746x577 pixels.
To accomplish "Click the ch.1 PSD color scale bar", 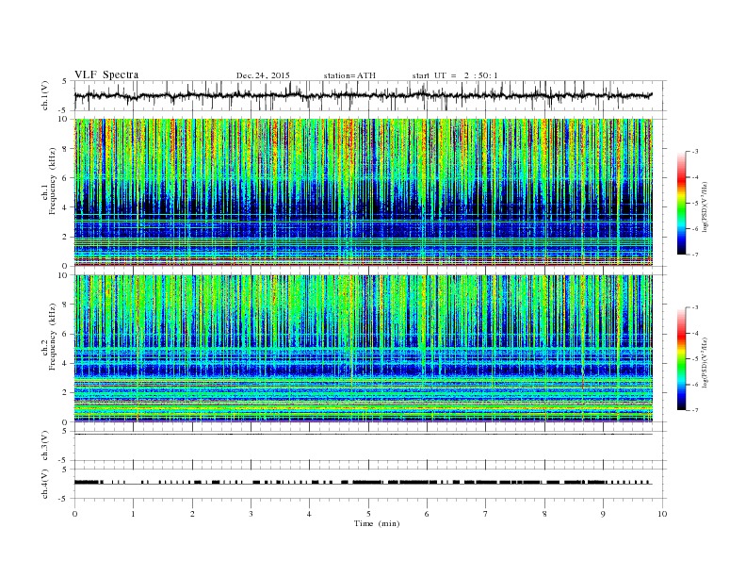I will click(681, 203).
